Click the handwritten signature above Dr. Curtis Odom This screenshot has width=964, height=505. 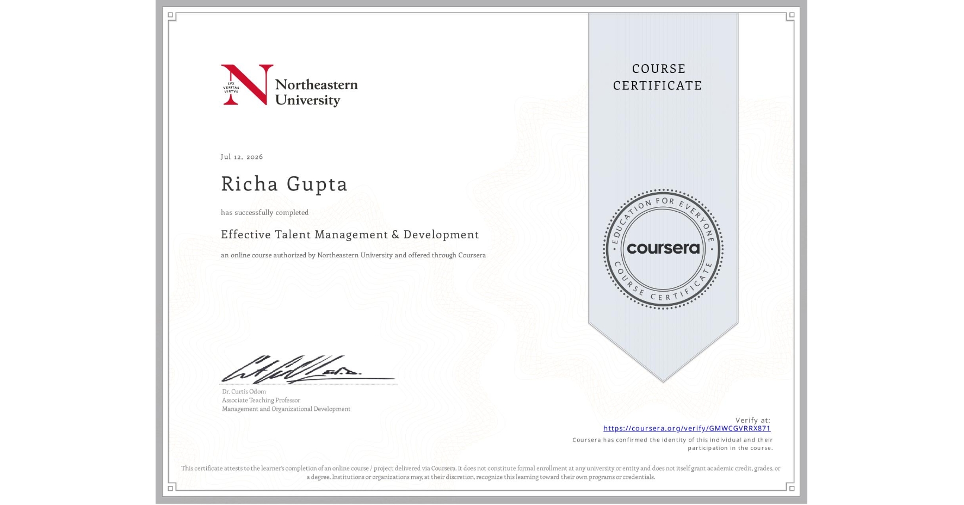[307, 369]
